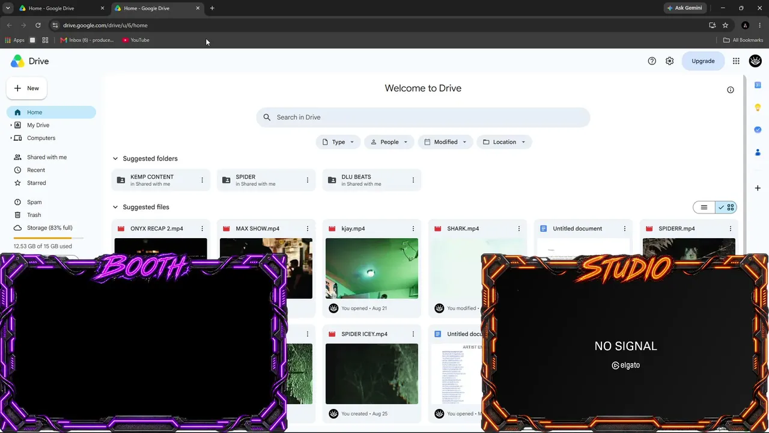The image size is (769, 433).
Task: Click the Search in Drive field
Action: [x=423, y=117]
